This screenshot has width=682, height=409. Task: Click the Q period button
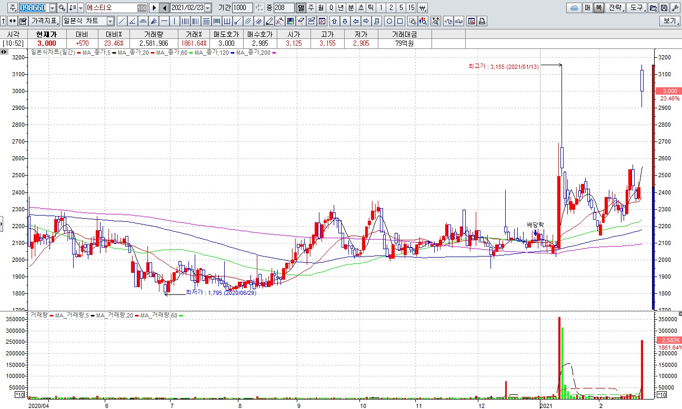[331, 8]
